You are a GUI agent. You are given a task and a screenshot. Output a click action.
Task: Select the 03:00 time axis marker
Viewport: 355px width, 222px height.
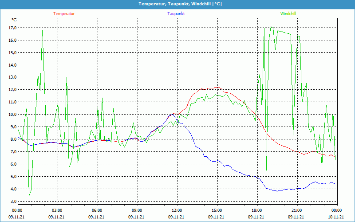[x=57, y=210]
